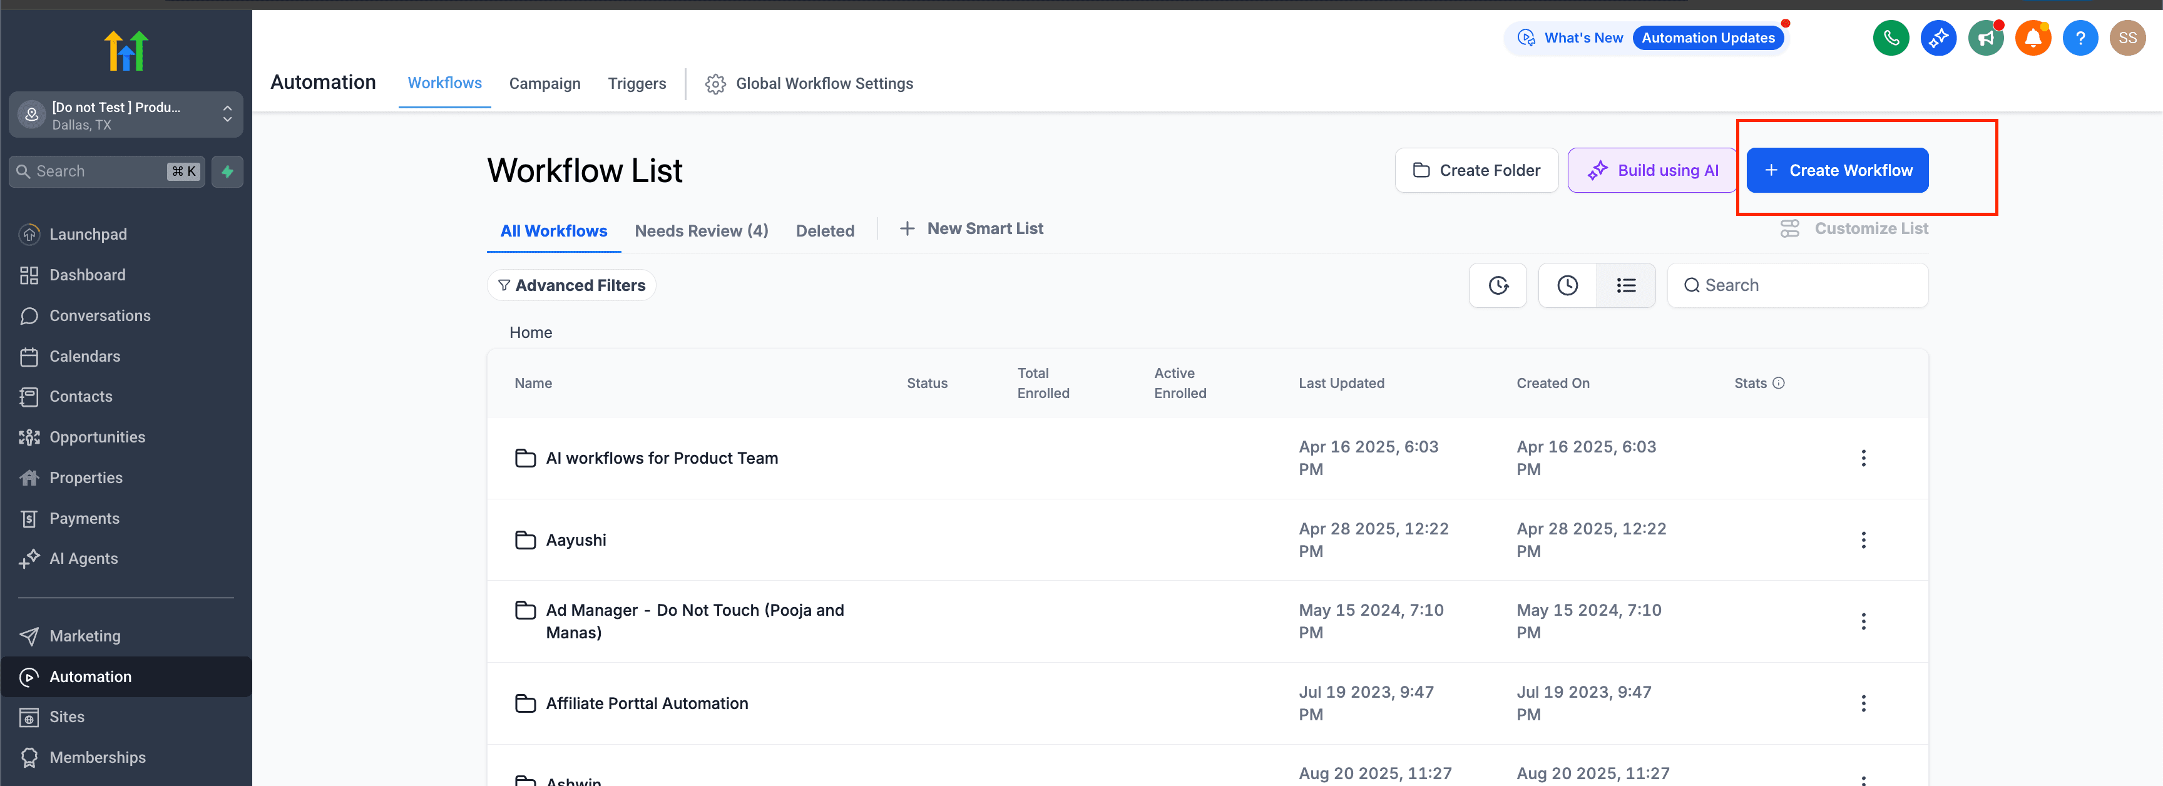Switch to list view layout
The image size is (2163, 786).
pyautogui.click(x=1627, y=285)
